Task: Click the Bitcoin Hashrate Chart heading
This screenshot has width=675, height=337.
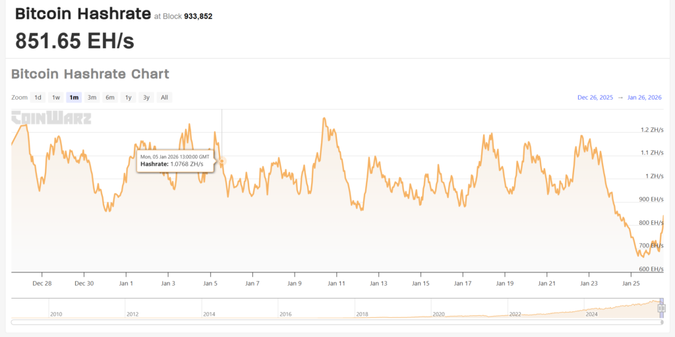Action: coord(90,74)
